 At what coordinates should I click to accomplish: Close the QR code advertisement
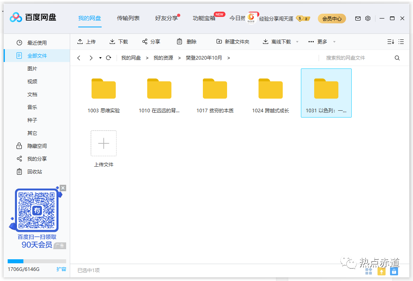click(63, 188)
